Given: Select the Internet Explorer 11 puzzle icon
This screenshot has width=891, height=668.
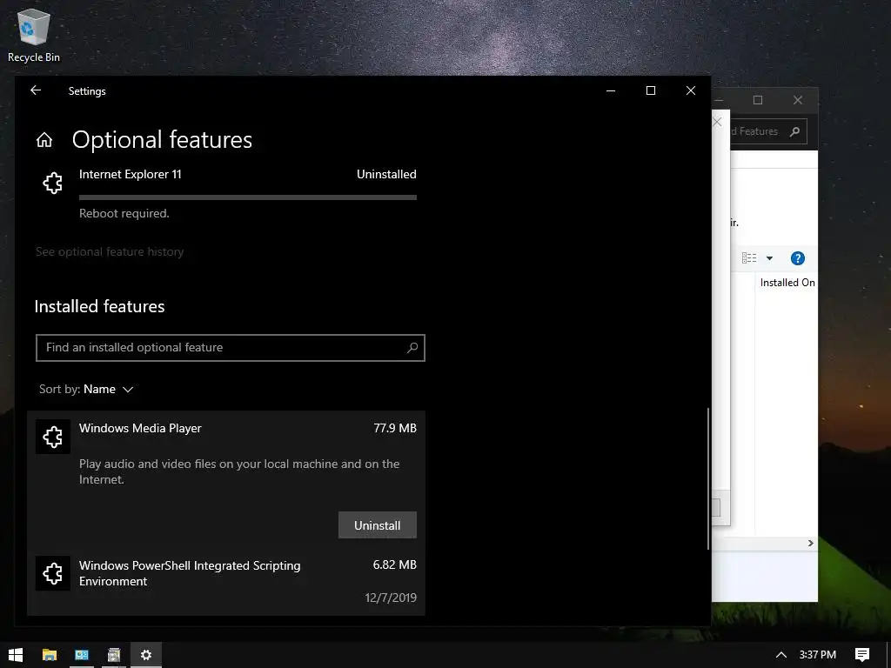Looking at the screenshot, I should (53, 183).
